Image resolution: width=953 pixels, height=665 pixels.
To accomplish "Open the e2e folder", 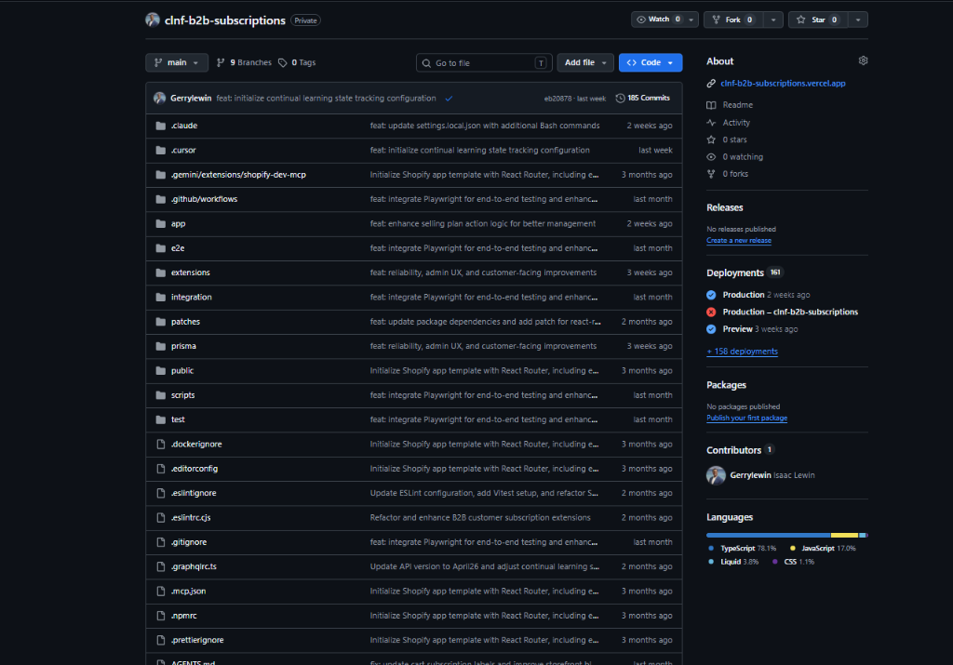I will click(178, 248).
